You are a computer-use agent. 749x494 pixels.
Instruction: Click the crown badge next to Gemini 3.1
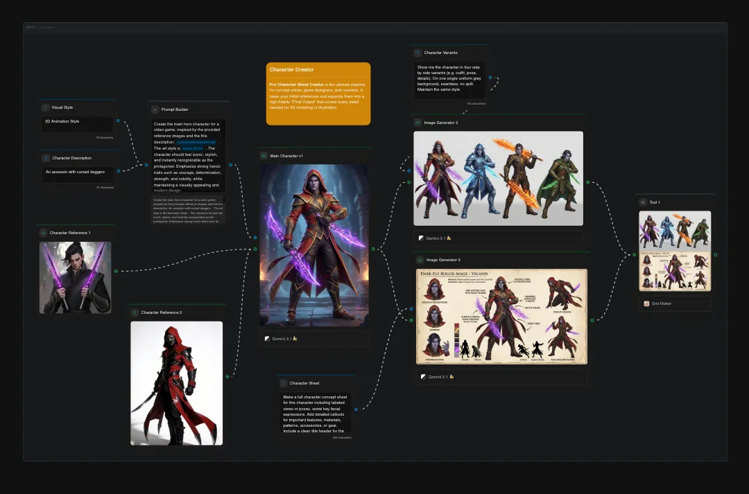[x=295, y=338]
